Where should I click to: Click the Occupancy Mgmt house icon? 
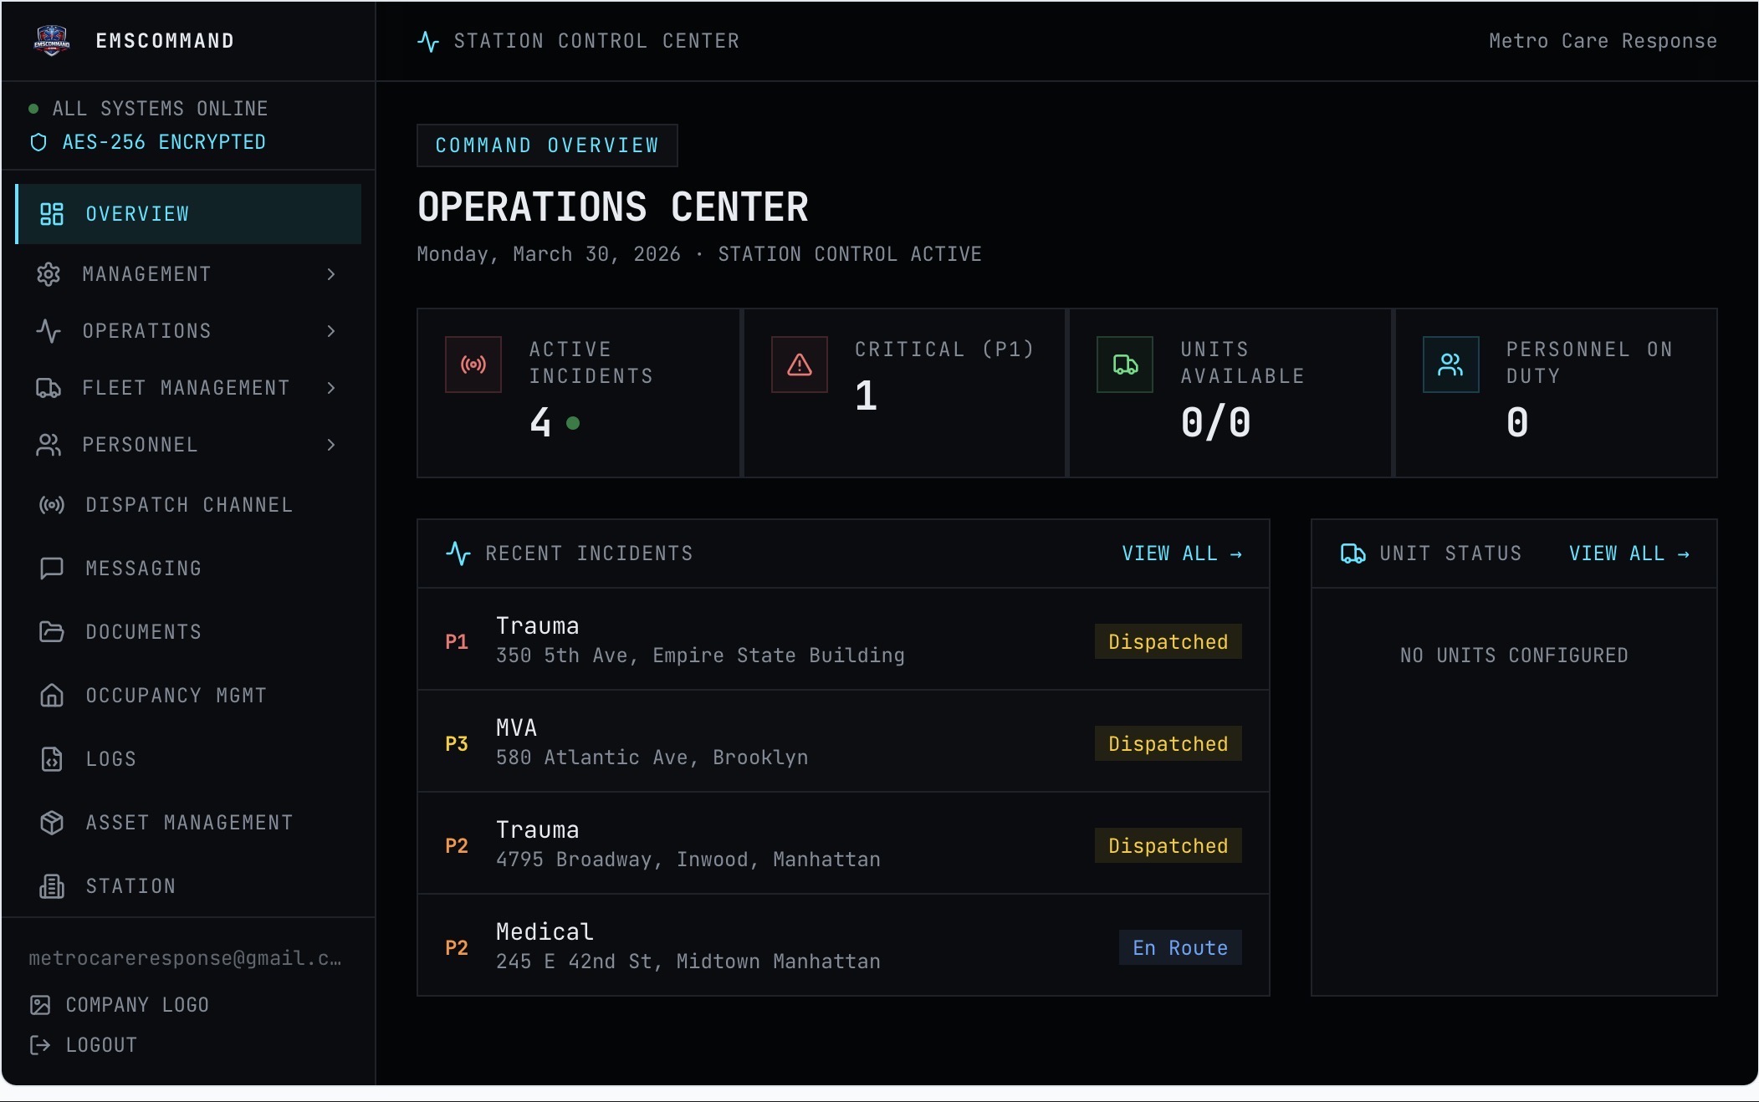tap(50, 696)
